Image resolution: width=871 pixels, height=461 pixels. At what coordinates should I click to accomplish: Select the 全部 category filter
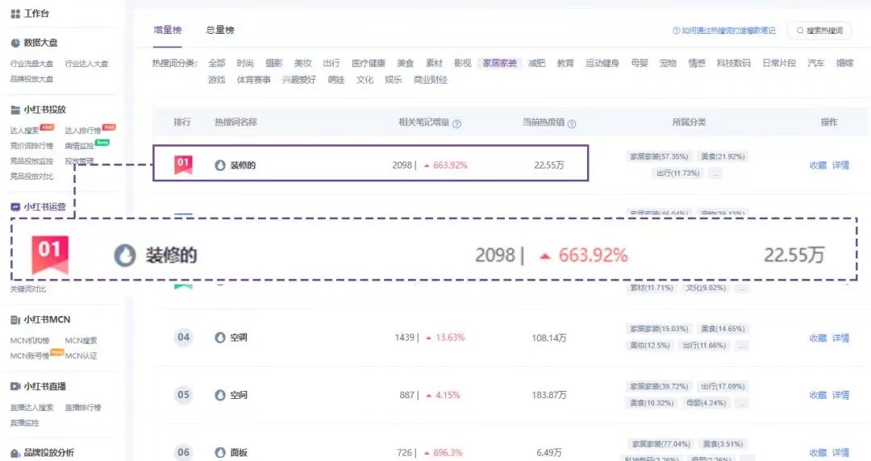coord(217,64)
